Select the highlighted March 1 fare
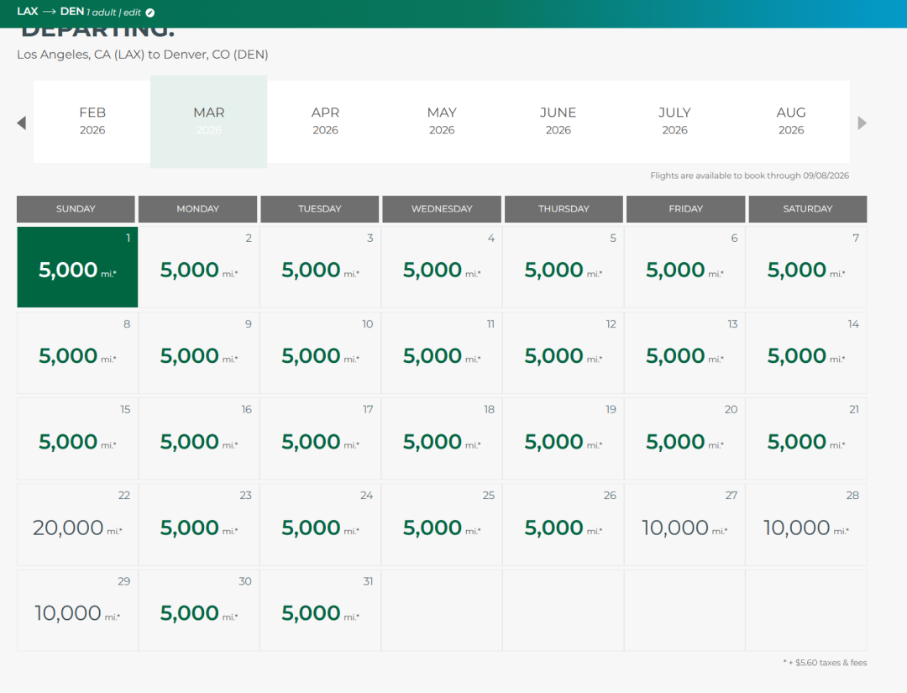This screenshot has height=693, width=907. (77, 267)
